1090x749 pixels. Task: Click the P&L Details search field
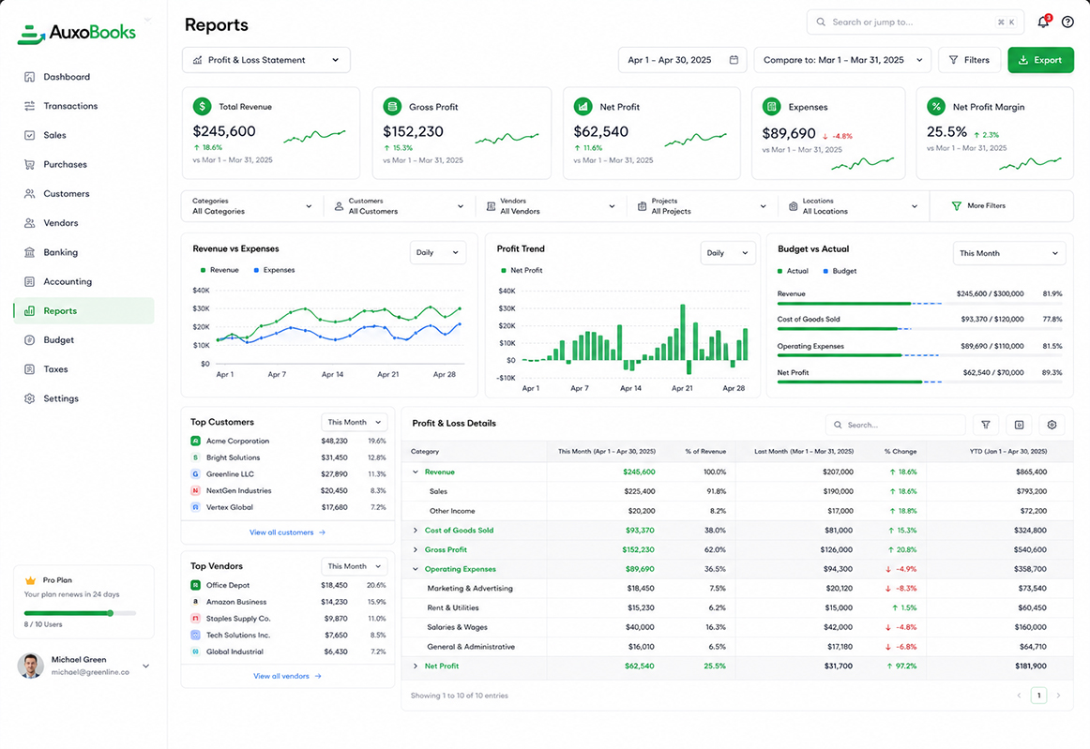(895, 425)
